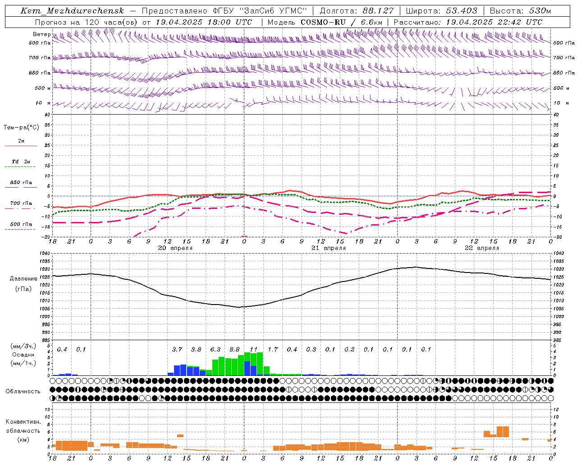Click the '500 гПа' temperature legend label
Screen dimensions: 577x462
(21, 224)
